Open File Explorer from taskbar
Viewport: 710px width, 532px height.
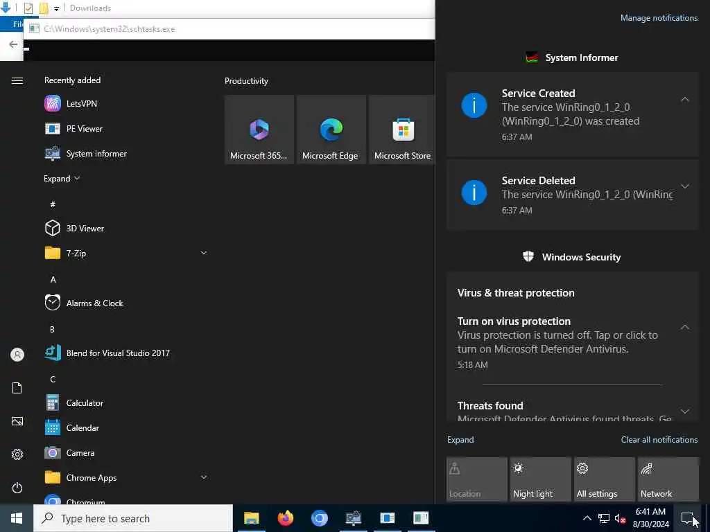[251, 518]
